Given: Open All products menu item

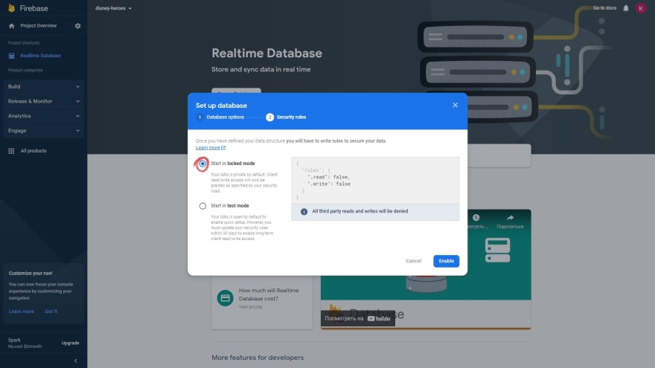Looking at the screenshot, I should (33, 151).
